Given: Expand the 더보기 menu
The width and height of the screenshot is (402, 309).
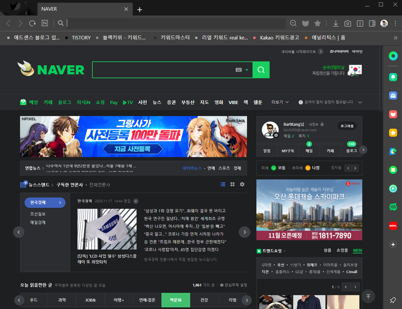Looking at the screenshot, I should [280, 102].
